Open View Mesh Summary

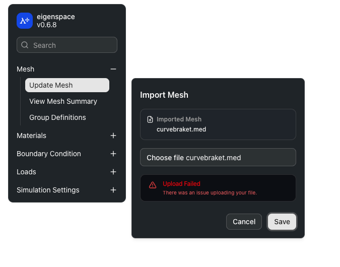63,101
